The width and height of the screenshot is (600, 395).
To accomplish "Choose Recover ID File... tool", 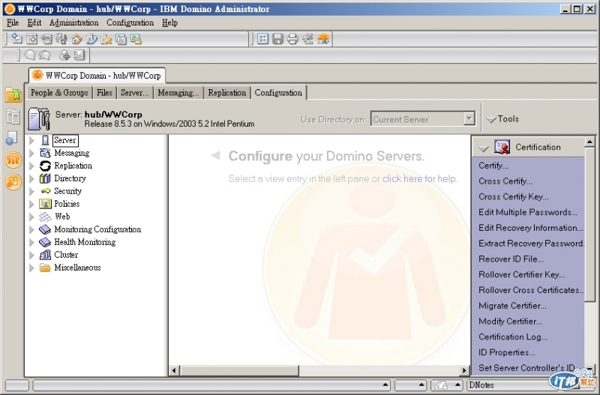I will [511, 259].
